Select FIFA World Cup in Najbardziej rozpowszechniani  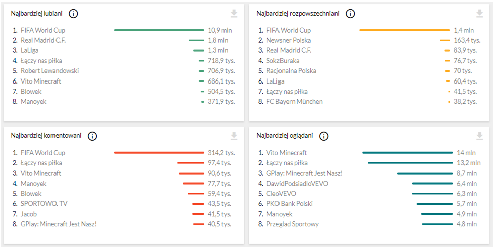[x=289, y=30]
